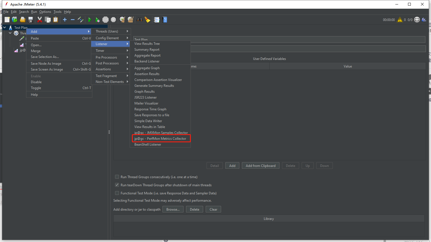The image size is (431, 242).
Task: Open the Options menu in menu bar
Action: point(45,12)
